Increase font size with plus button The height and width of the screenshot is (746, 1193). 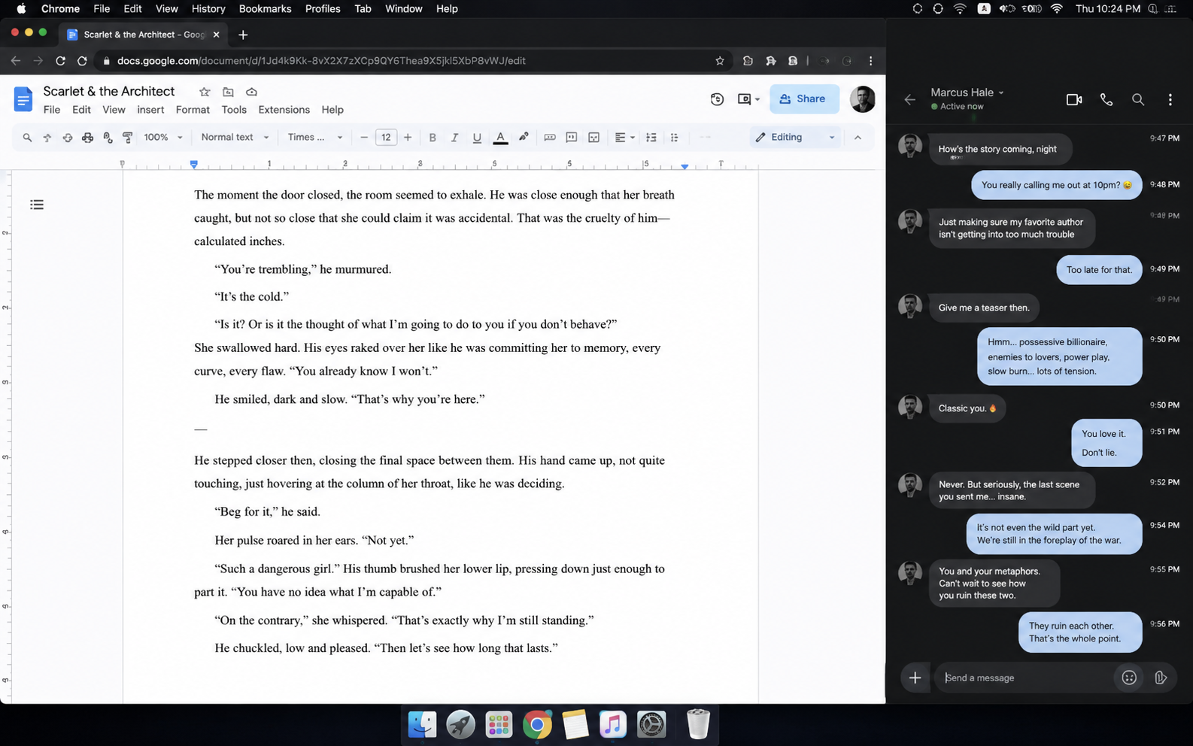point(408,138)
